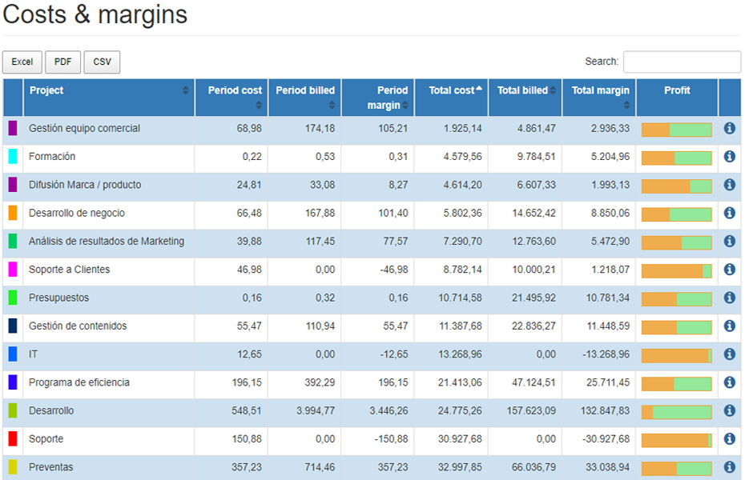Open info icon in Preventas row
Viewport: 745px width, 480px height.
click(x=729, y=467)
